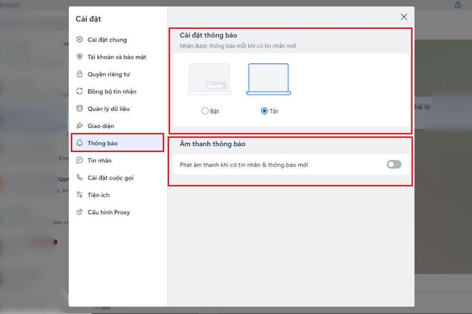The image size is (472, 314).
Task: Click the shield icon for Tài khoản và bảo mật
Action: click(80, 56)
